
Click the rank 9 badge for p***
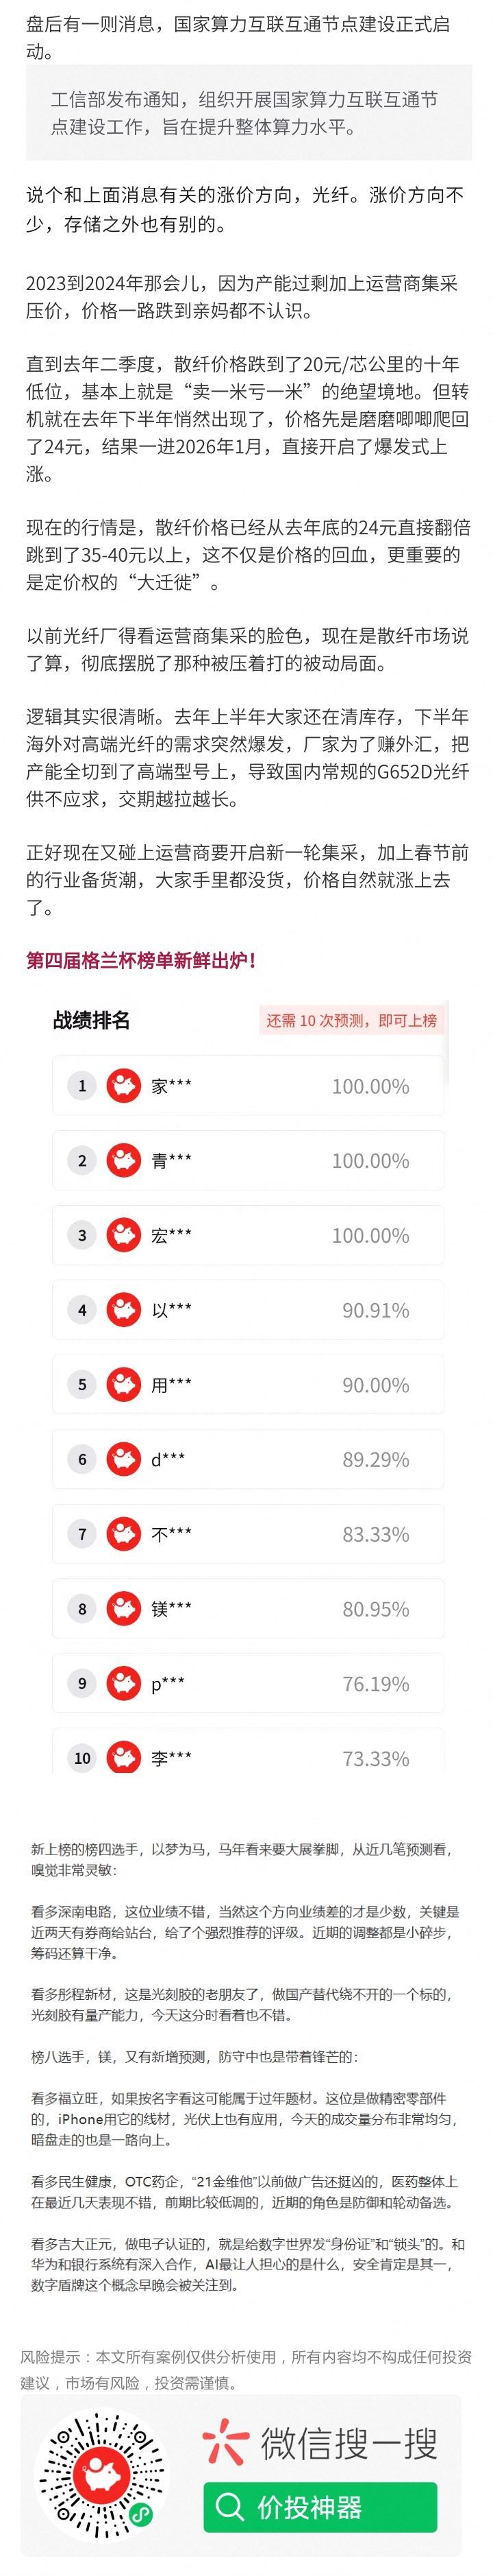[82, 1684]
